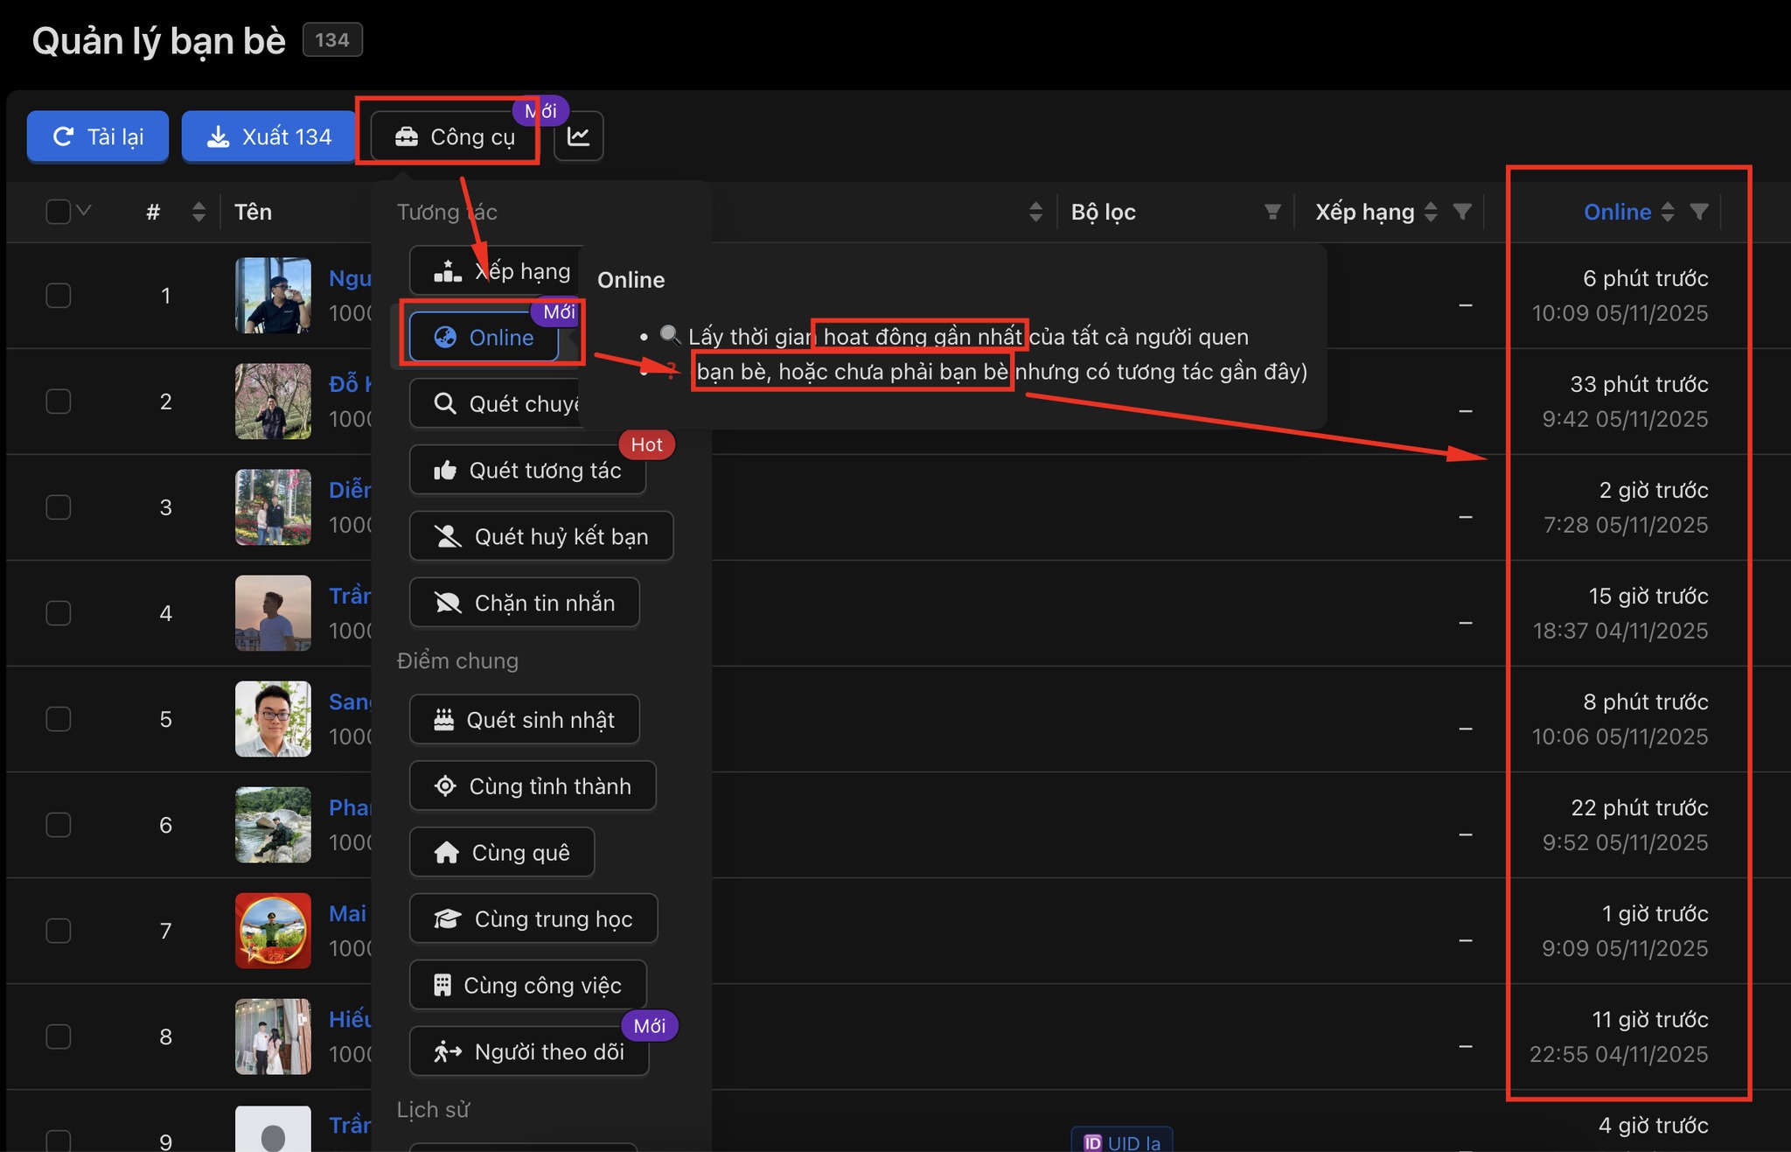Open the statistics chart icon button

click(579, 136)
